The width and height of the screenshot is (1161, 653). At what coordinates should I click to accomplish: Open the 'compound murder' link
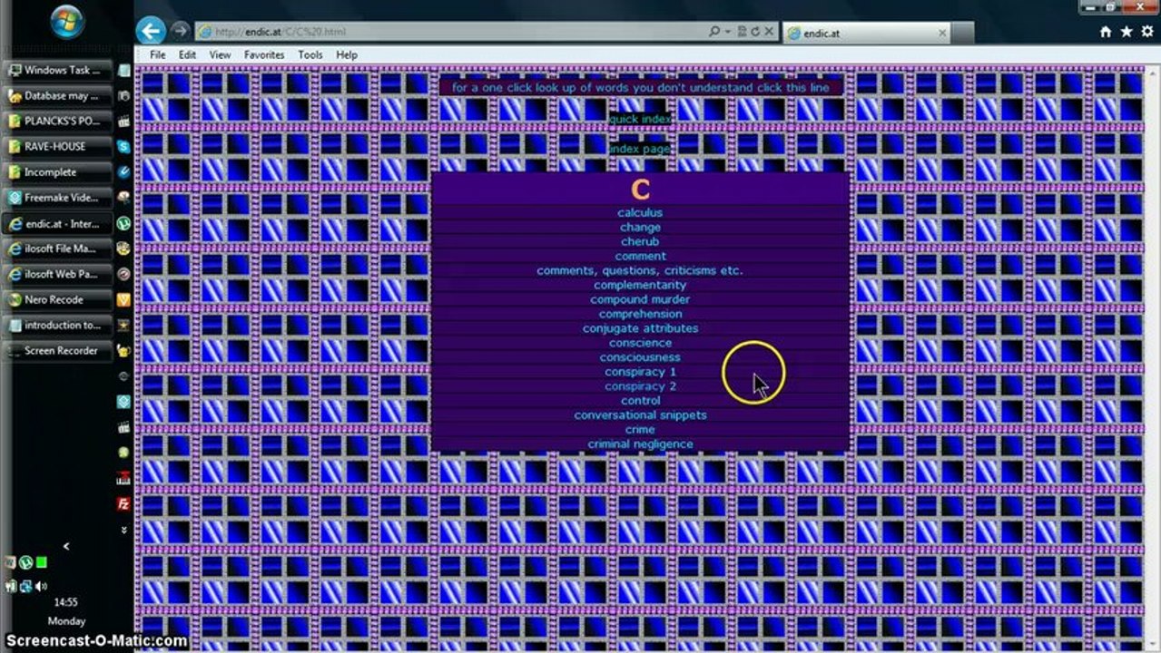[x=640, y=299]
